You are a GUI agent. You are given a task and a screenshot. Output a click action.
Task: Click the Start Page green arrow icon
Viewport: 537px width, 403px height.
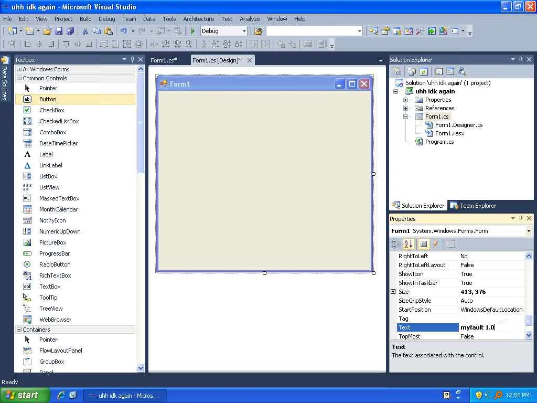click(x=432, y=31)
